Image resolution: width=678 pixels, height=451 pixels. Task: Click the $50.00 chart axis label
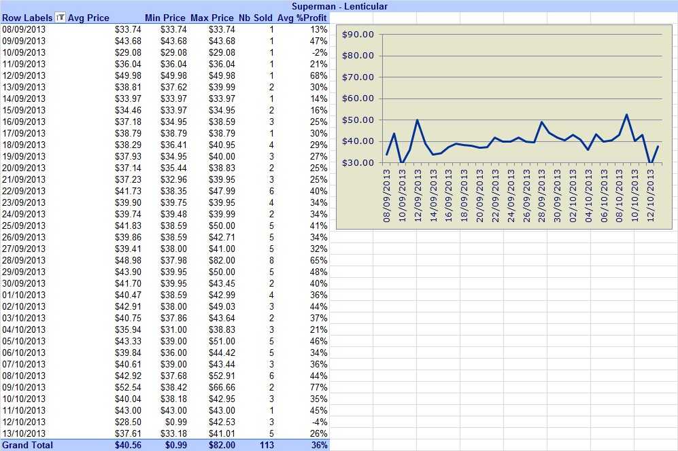(358, 120)
